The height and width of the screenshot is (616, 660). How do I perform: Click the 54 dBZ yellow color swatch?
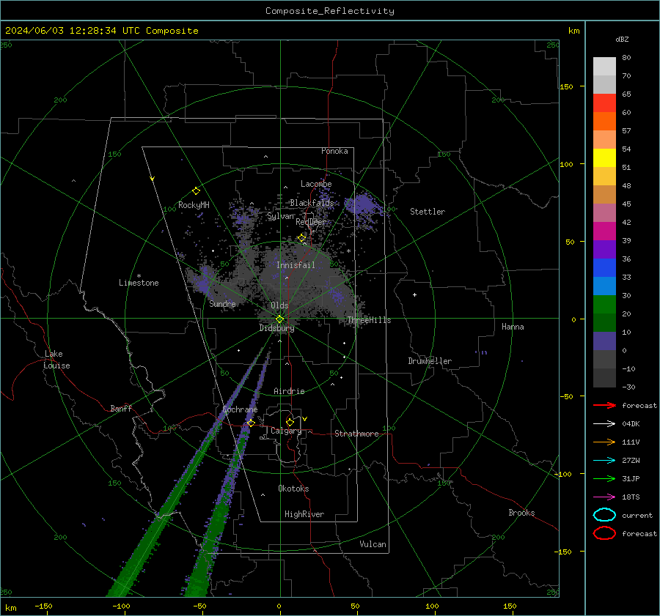point(604,158)
